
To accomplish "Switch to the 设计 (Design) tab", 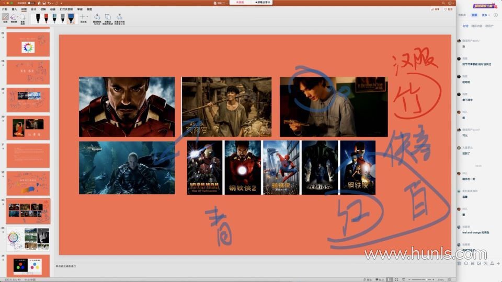I will click(x=33, y=9).
